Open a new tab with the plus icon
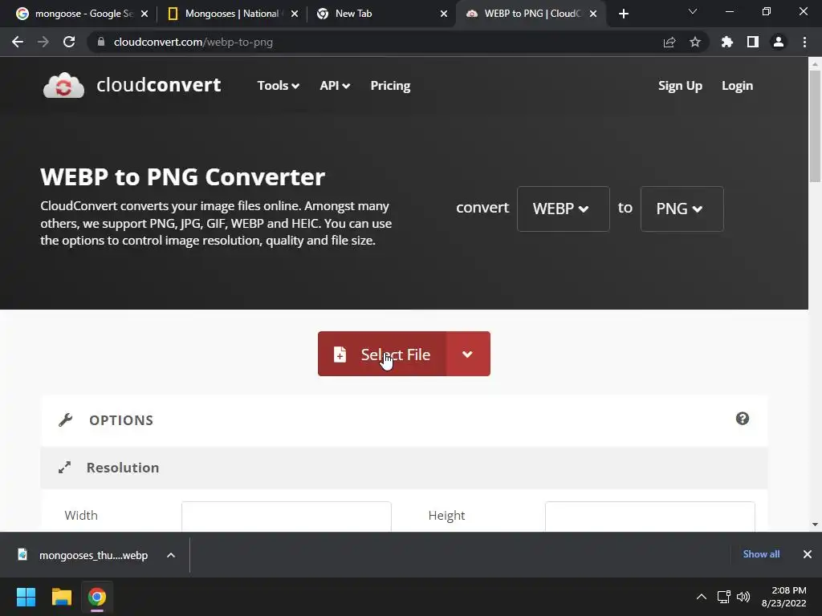822x616 pixels. [x=623, y=14]
